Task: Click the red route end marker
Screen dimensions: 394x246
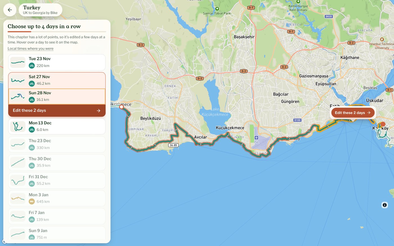Action: point(383,124)
